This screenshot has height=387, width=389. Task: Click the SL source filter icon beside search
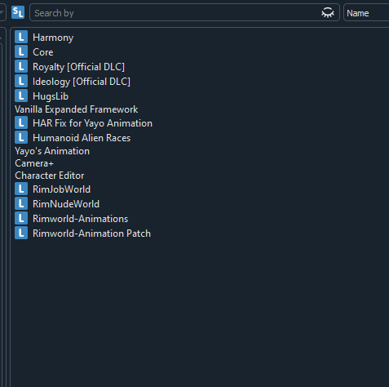click(x=18, y=12)
